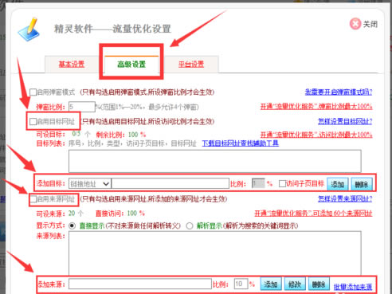Click the 精灵软件——流量优化设置 title text
The image size is (392, 294).
pos(112,29)
